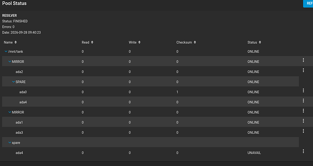Open the options menu for the MIRROR containing ada1

(303, 111)
